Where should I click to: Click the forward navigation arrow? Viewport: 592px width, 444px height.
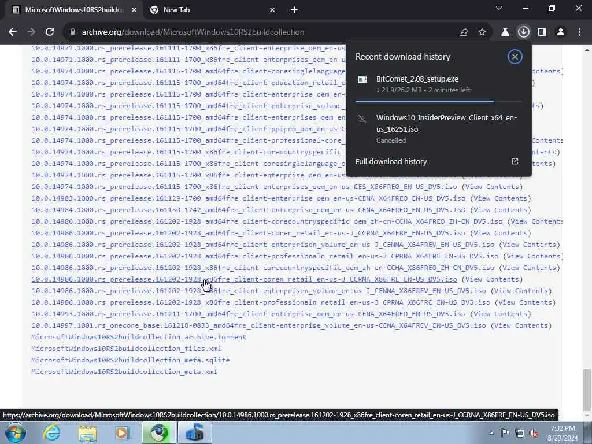pyautogui.click(x=31, y=32)
